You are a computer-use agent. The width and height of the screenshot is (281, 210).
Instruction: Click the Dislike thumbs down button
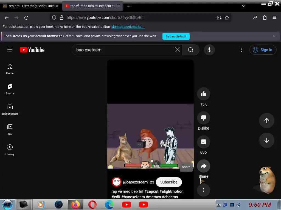click(x=203, y=118)
